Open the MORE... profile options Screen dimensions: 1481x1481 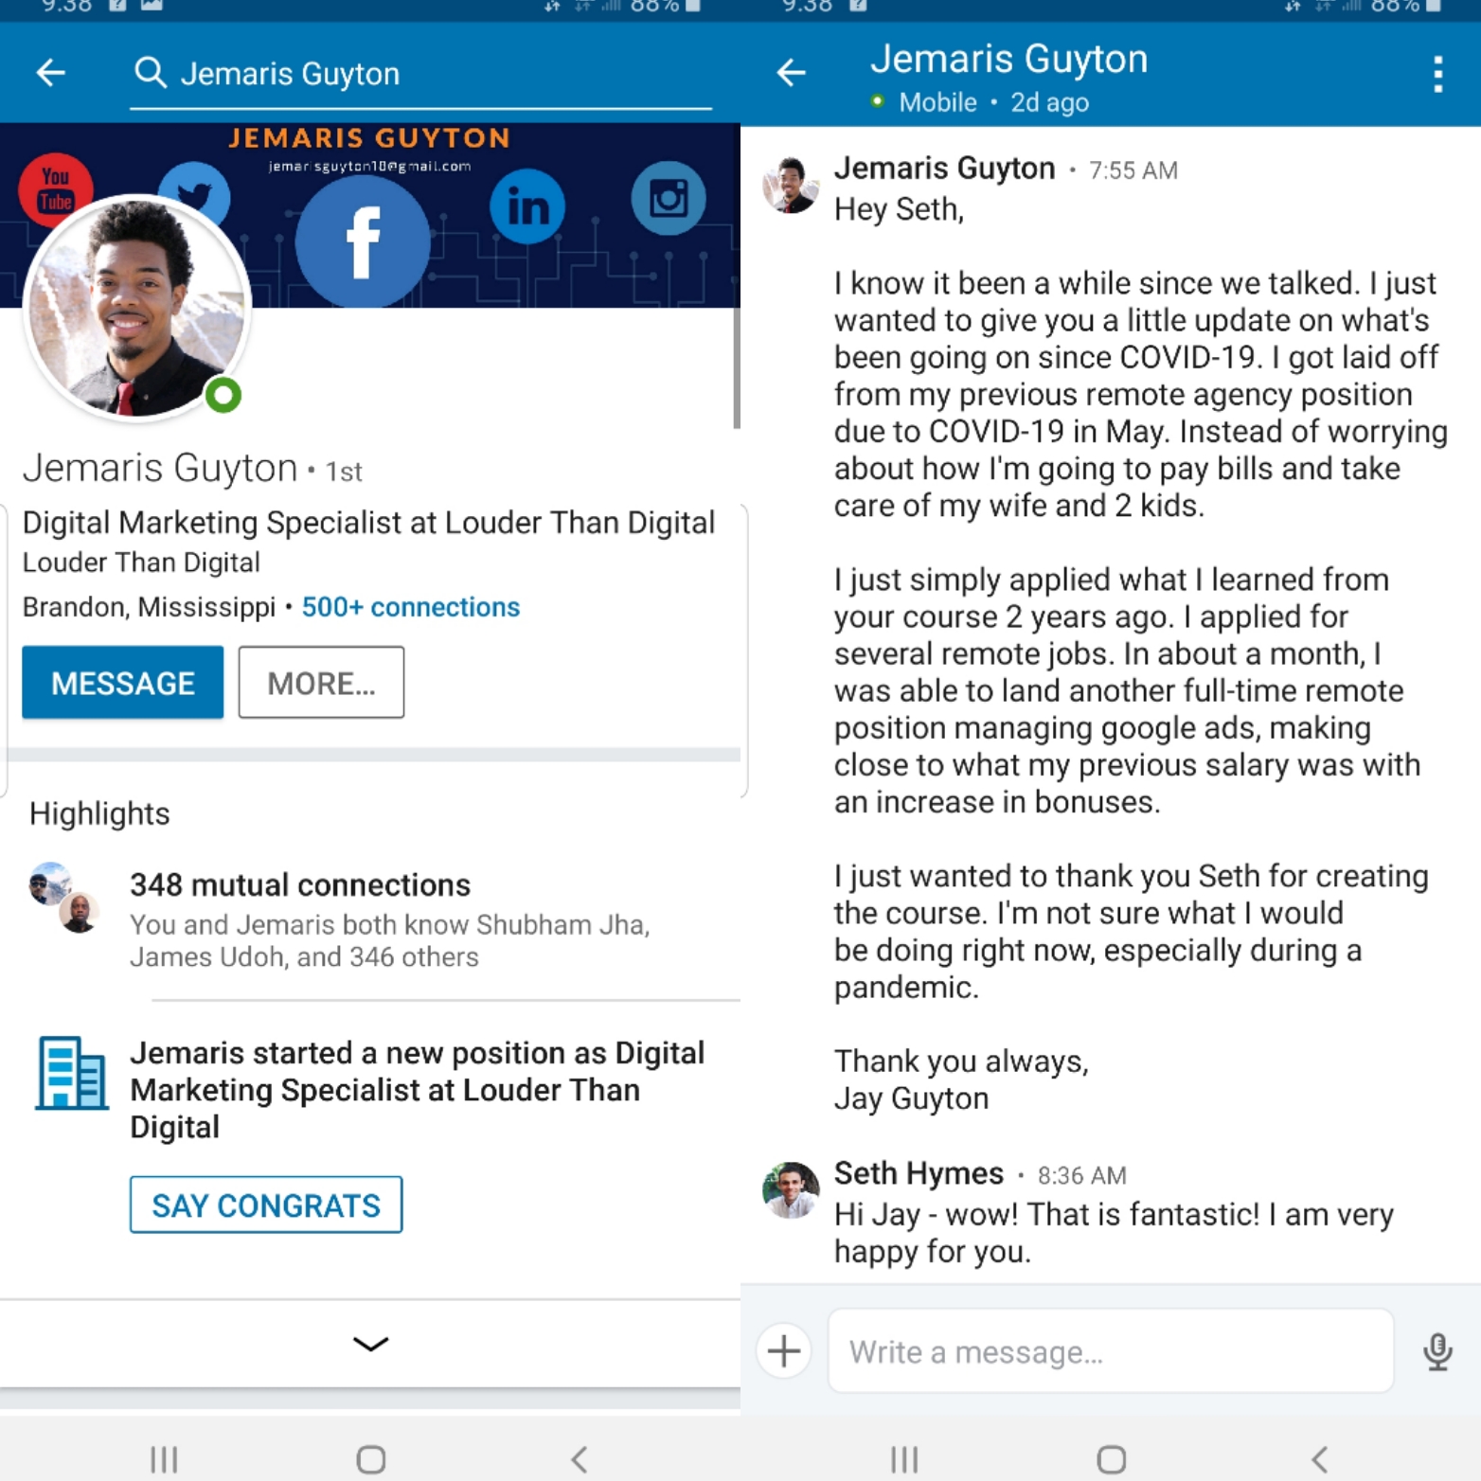(x=321, y=683)
